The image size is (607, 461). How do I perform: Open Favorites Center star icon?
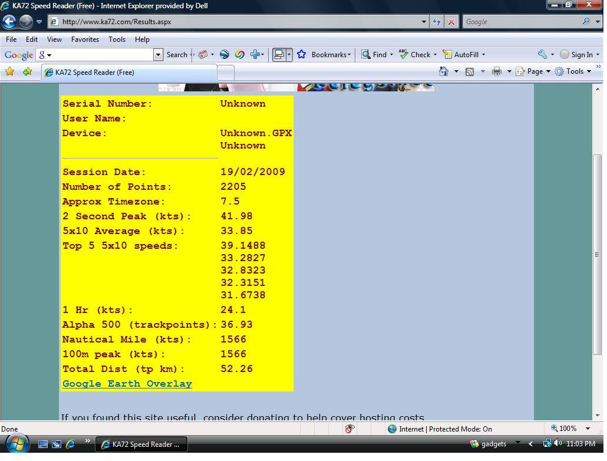click(9, 72)
